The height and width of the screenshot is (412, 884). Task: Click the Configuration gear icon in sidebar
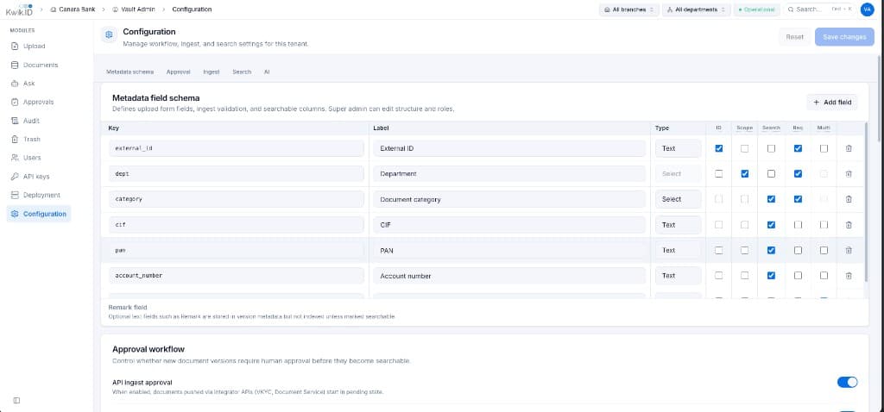[15, 214]
